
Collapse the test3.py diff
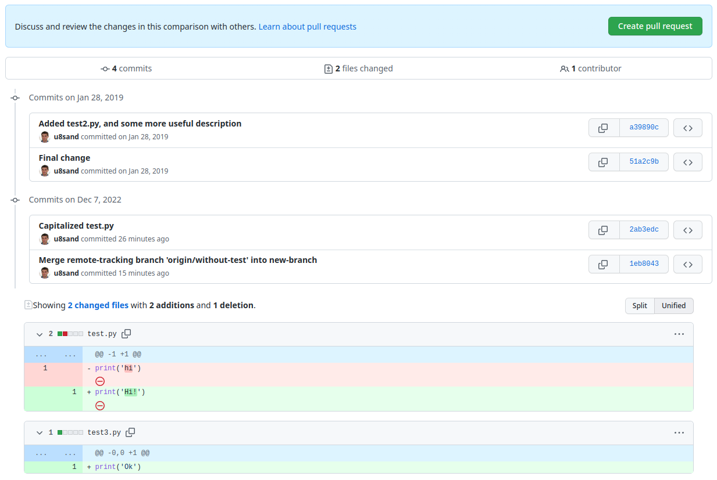40,433
